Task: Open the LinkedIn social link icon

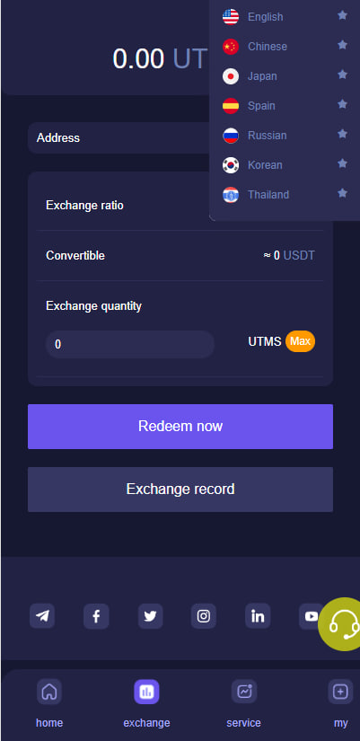Action: pos(258,616)
